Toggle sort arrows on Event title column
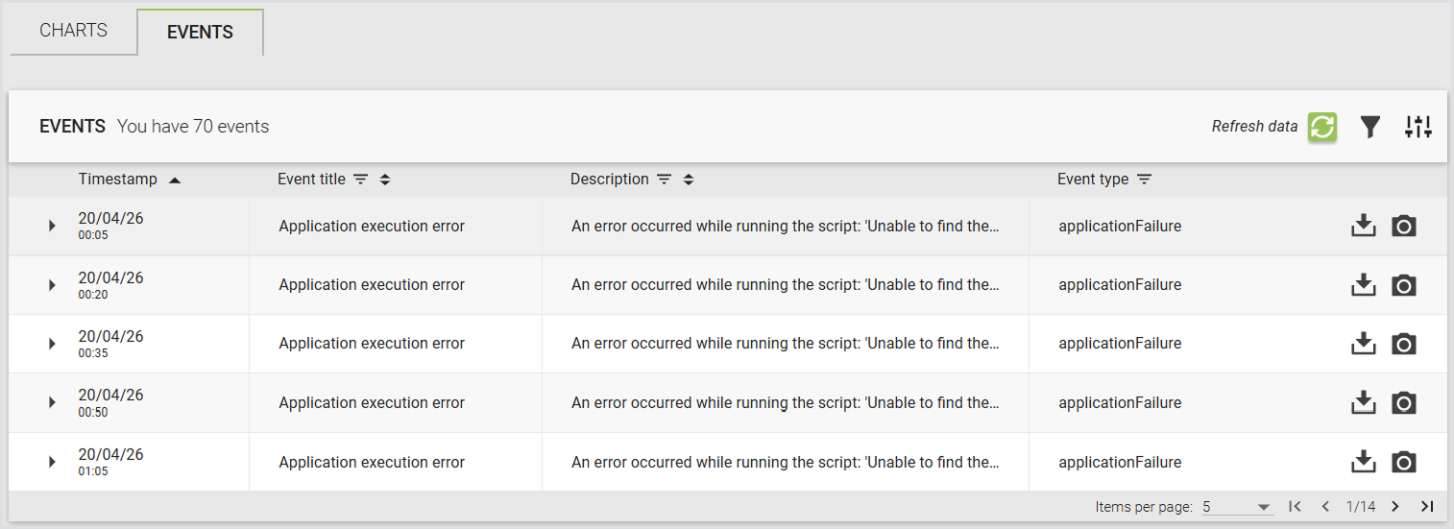 point(385,180)
